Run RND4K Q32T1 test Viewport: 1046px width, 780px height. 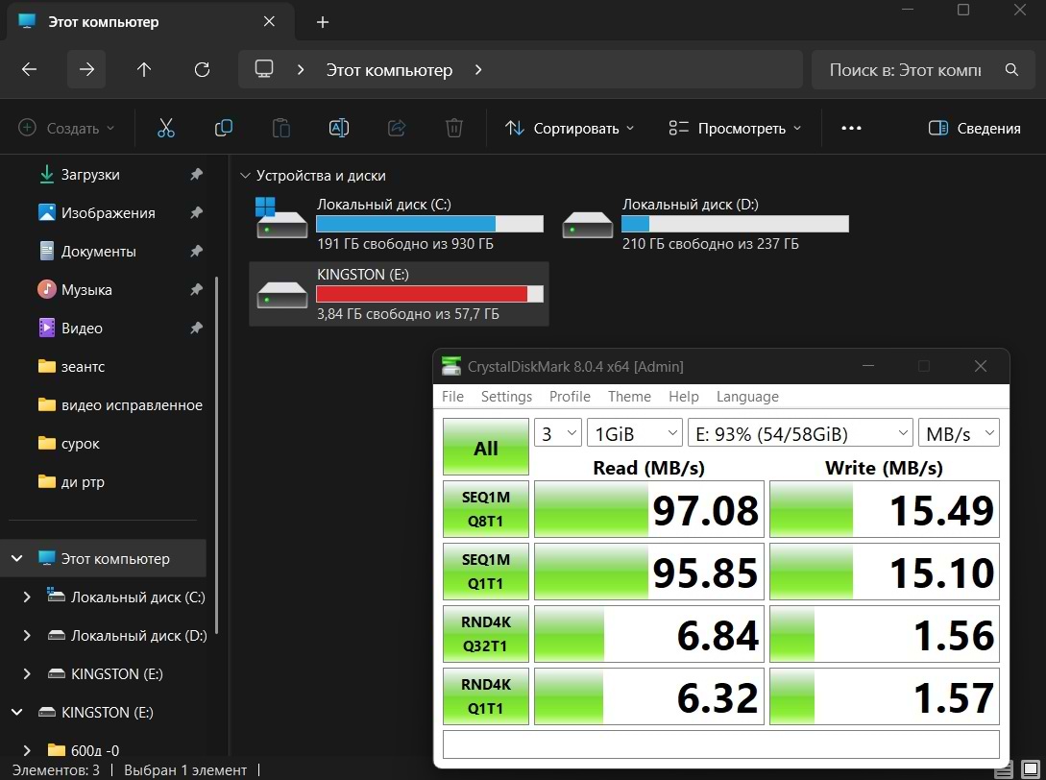(x=486, y=634)
